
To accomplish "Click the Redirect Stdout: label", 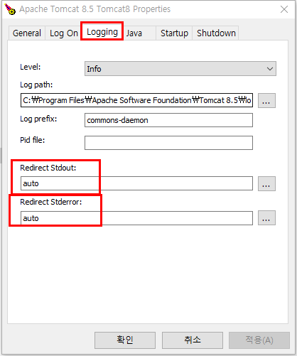I will 48,168.
